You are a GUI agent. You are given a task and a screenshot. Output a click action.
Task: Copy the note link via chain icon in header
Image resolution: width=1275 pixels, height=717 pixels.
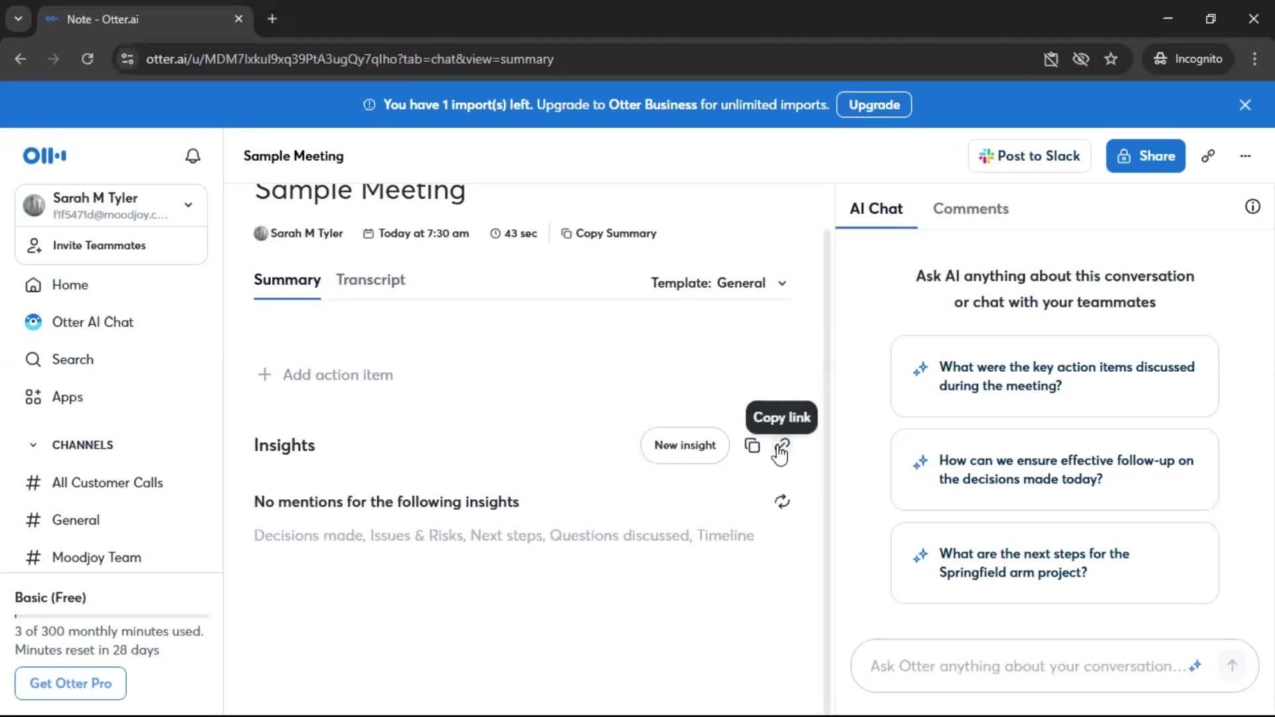1208,156
